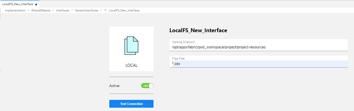
Task: Open the SharedObjects breadcrumb
Action: click(x=41, y=10)
